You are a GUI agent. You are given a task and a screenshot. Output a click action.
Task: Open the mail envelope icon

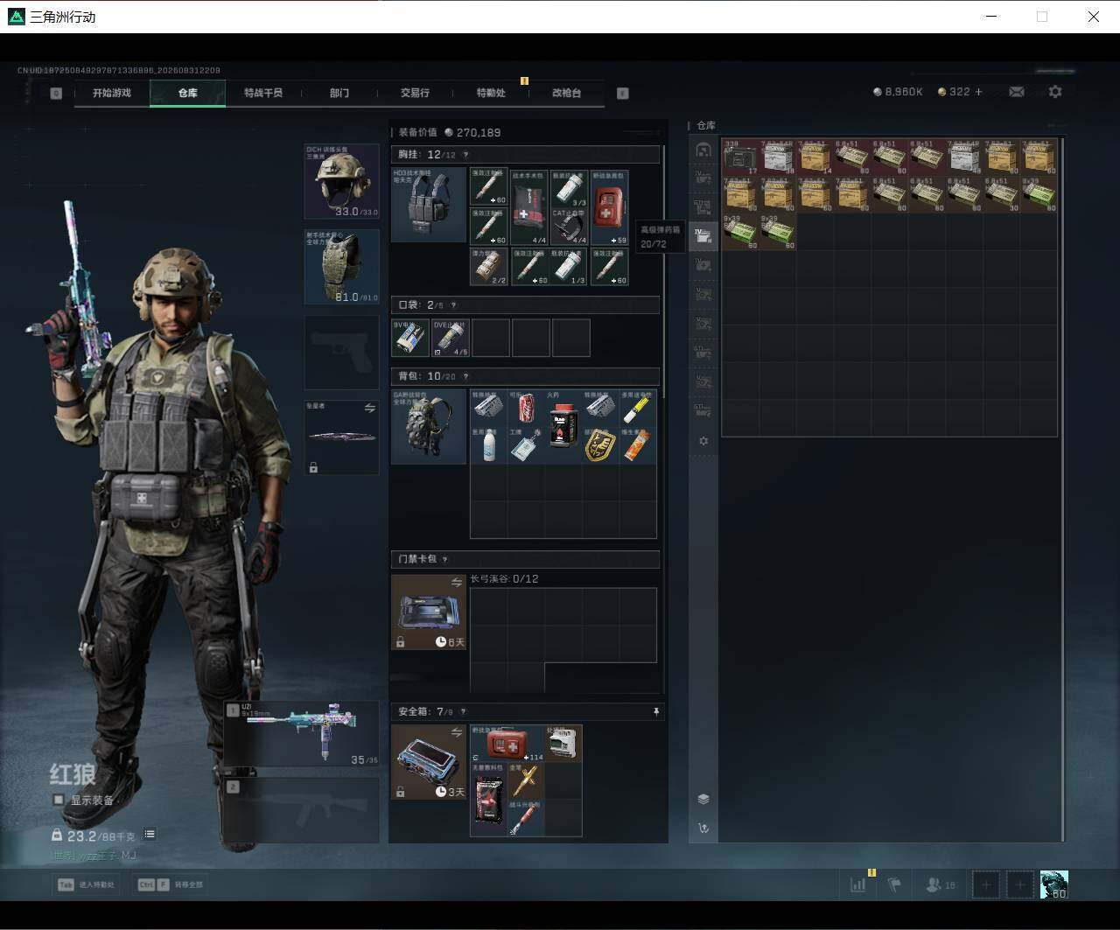(x=1017, y=92)
